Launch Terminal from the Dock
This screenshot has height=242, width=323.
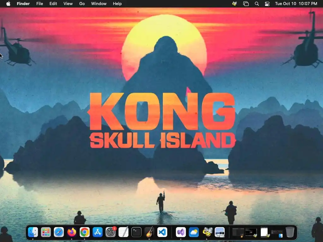[136, 232]
